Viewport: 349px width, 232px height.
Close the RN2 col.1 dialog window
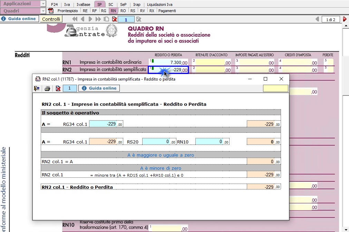tap(281, 79)
